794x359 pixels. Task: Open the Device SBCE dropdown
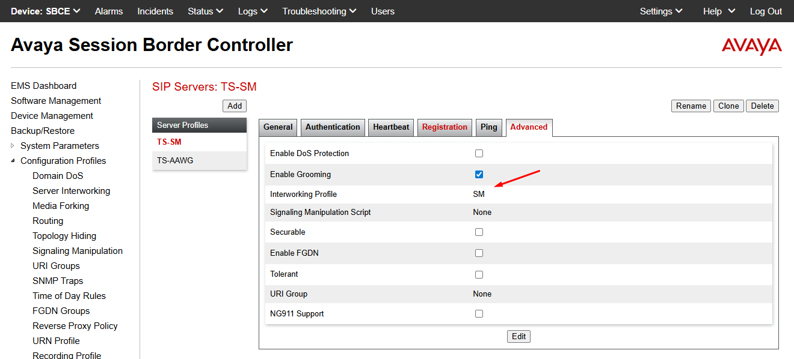point(46,11)
